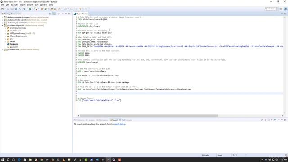Expand the src/main/resources folder

pos(5,28)
